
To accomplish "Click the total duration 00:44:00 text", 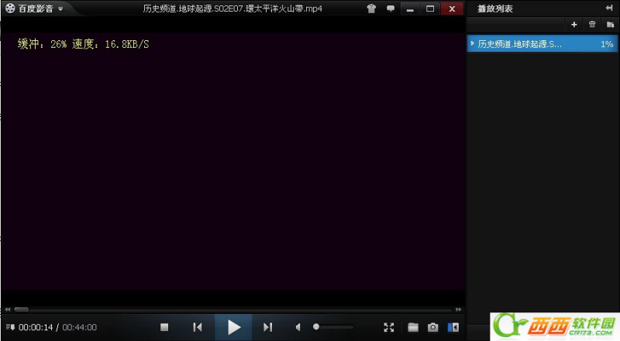I will (x=80, y=327).
